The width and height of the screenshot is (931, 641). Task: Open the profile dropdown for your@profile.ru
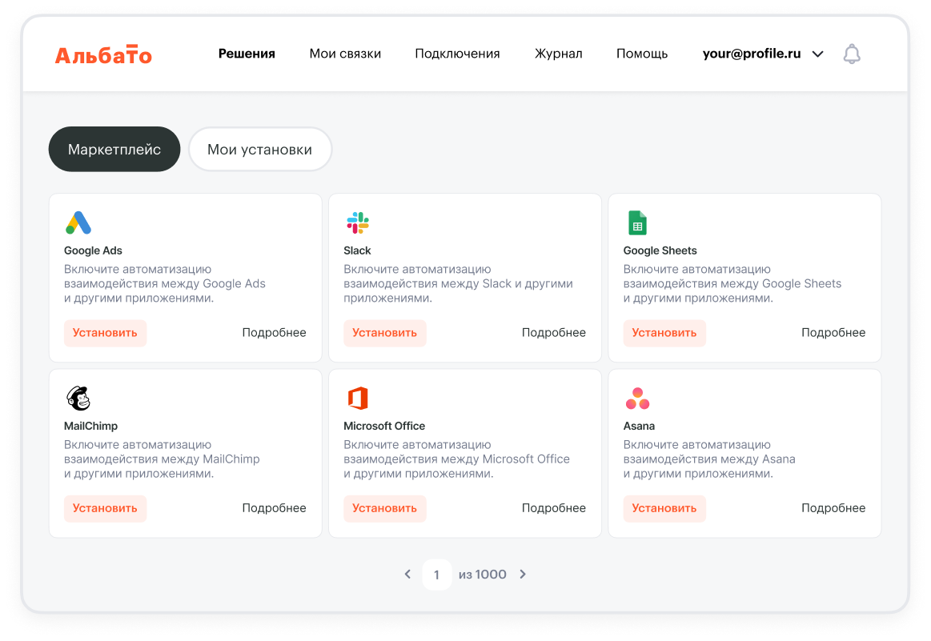coord(760,54)
